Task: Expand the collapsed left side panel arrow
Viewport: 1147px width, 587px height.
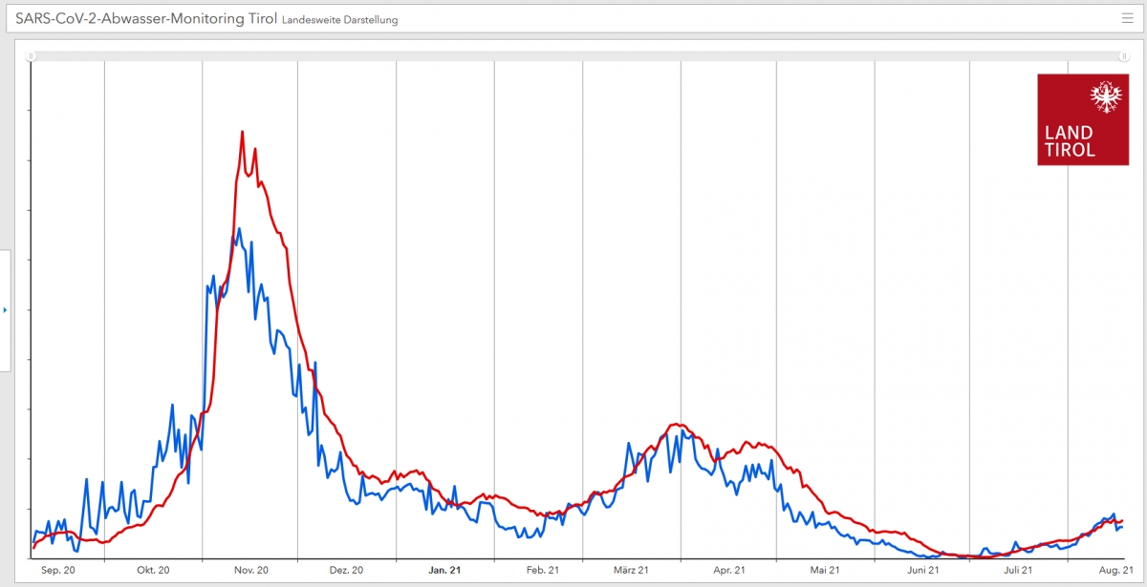Action: 5,310
